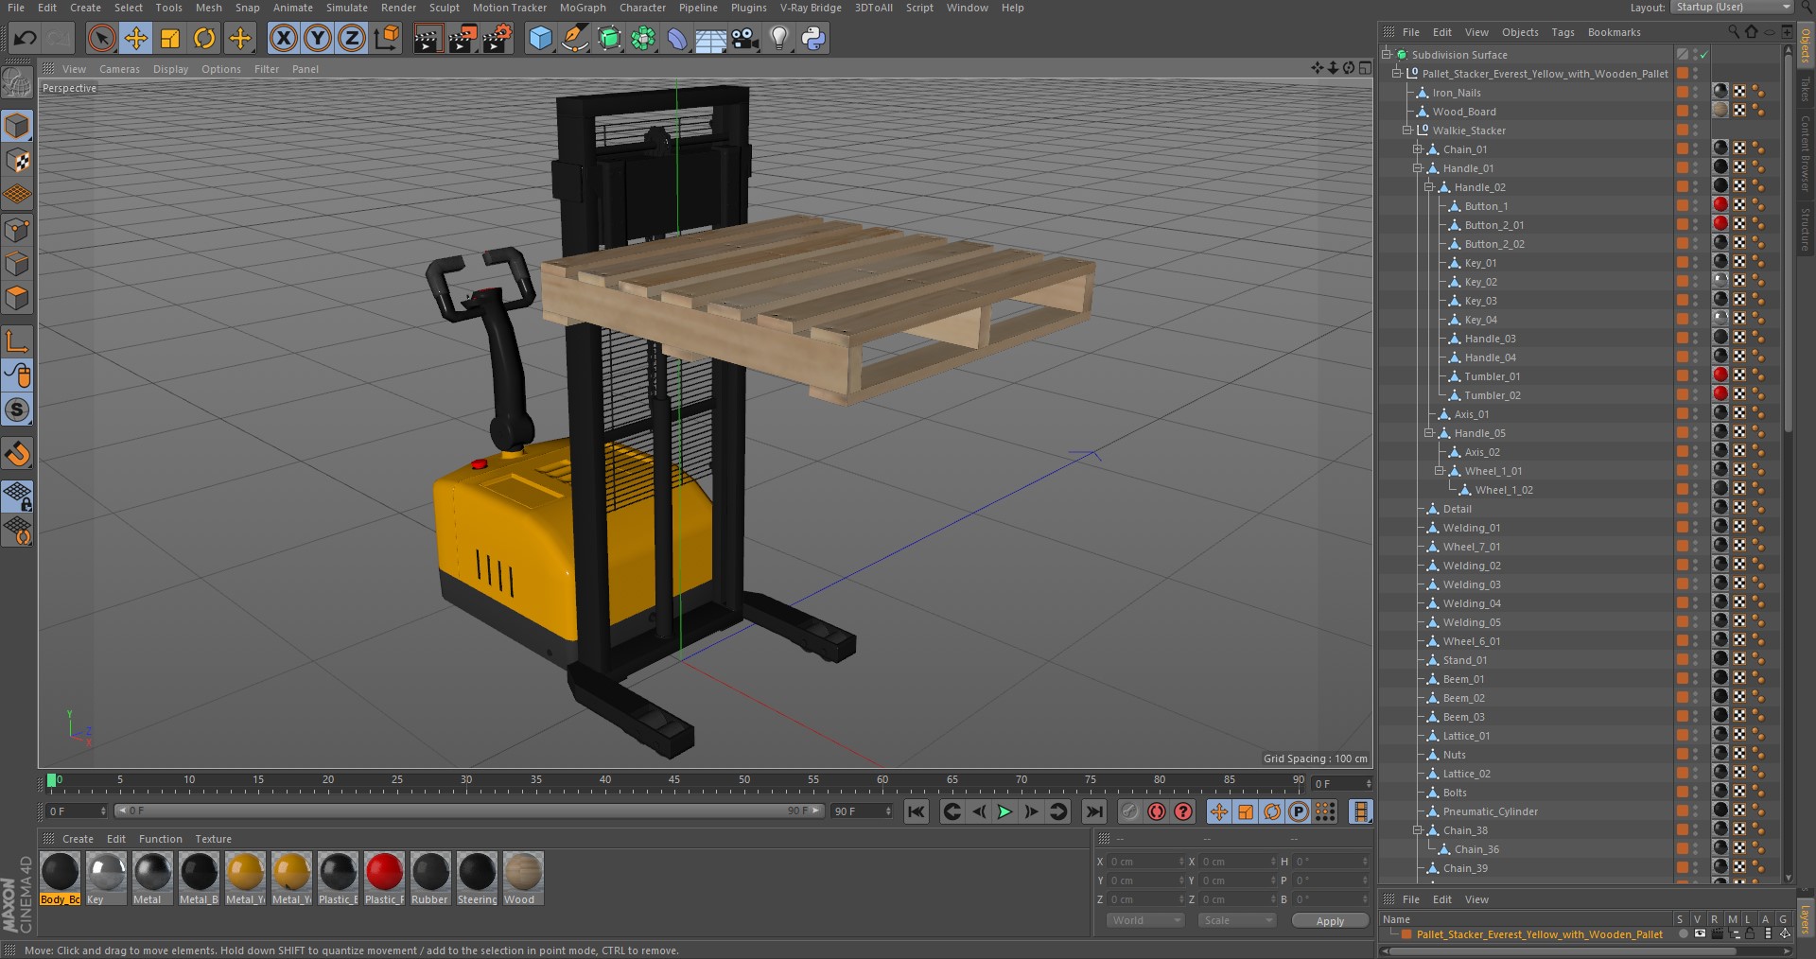Collapse the Walkie_Stacker group
This screenshot has height=959, width=1816.
coord(1406,131)
